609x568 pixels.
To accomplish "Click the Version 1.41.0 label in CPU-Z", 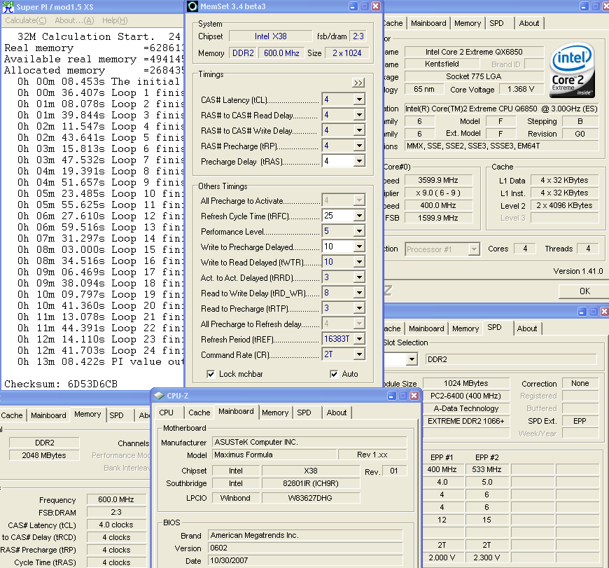I will (x=578, y=271).
